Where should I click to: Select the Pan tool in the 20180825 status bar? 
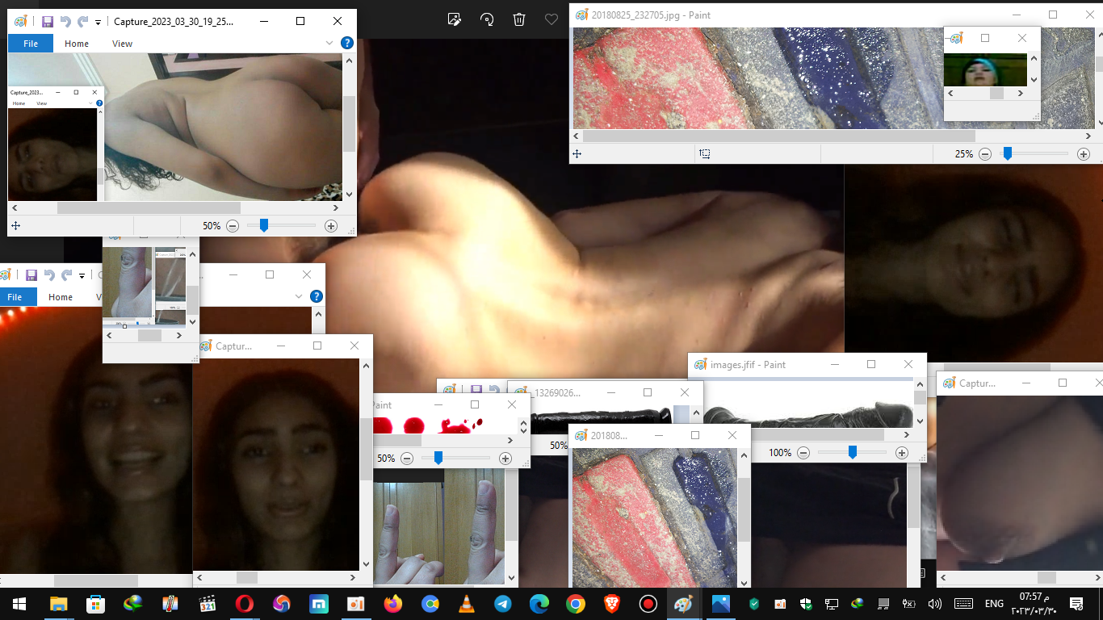coord(577,153)
